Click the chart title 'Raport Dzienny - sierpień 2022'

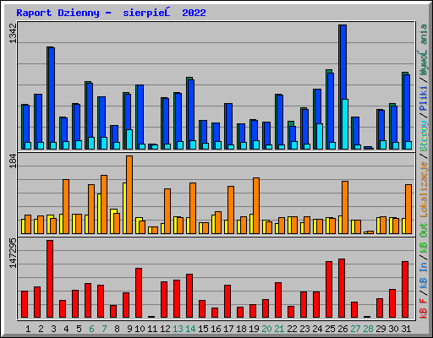111,13
